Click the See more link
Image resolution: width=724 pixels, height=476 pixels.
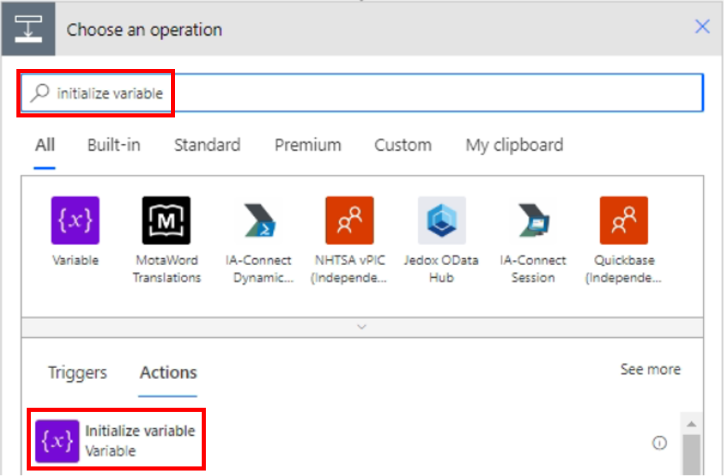650,369
